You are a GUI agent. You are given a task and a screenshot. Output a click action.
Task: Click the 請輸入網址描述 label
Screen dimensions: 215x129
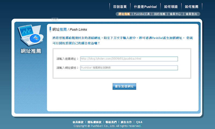click(67, 68)
